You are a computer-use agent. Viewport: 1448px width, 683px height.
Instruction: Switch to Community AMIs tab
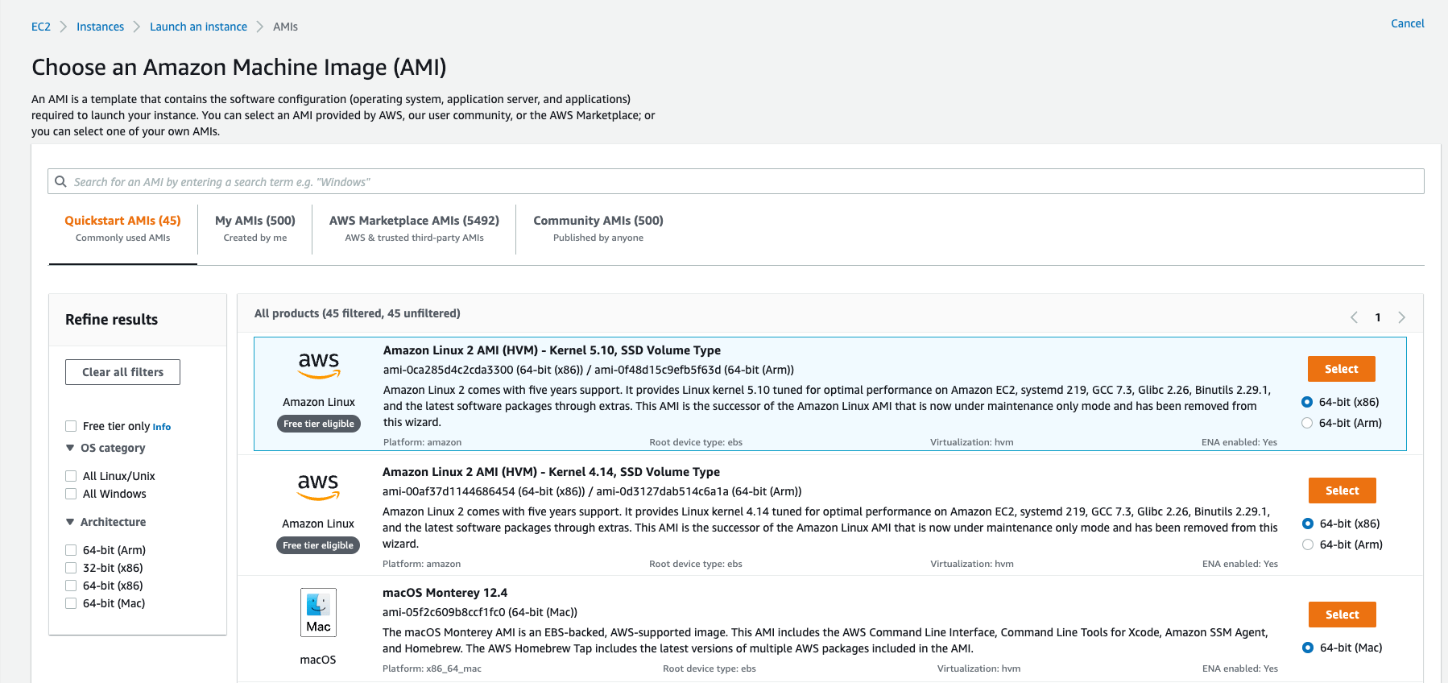(598, 228)
